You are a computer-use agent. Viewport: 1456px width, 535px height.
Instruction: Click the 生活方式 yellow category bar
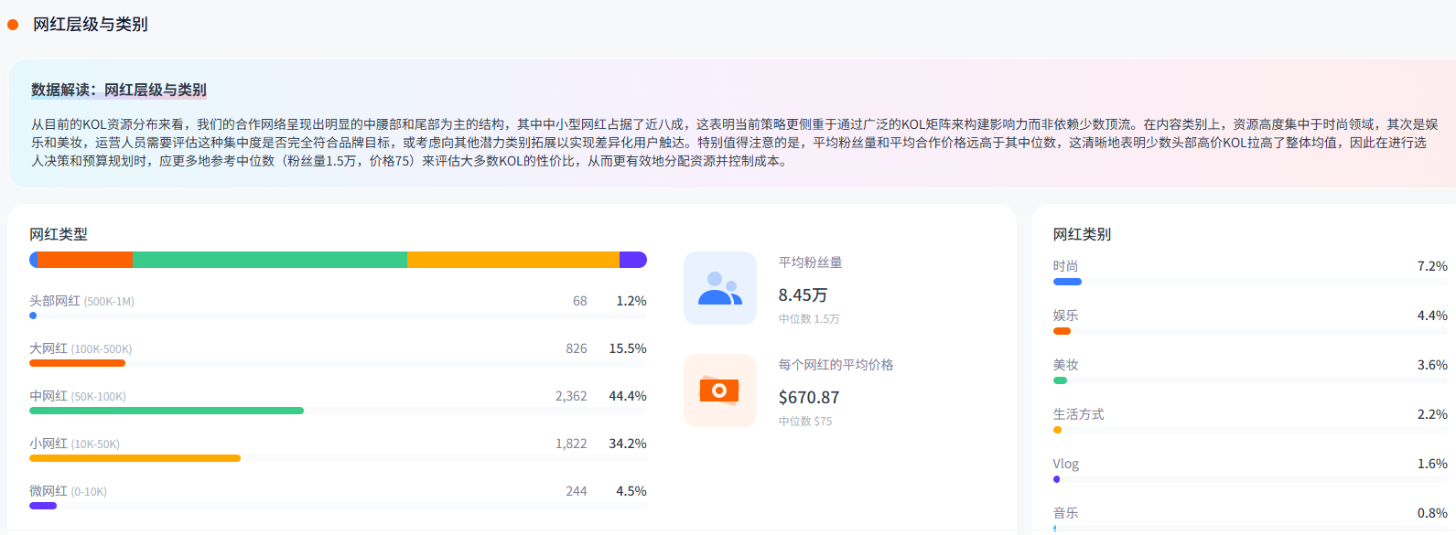click(1057, 430)
